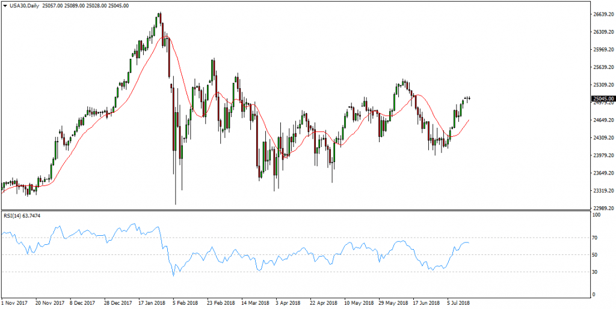Click the 30 level on RSI scale
Viewport: 616px width, 309px height.
tap(596, 272)
